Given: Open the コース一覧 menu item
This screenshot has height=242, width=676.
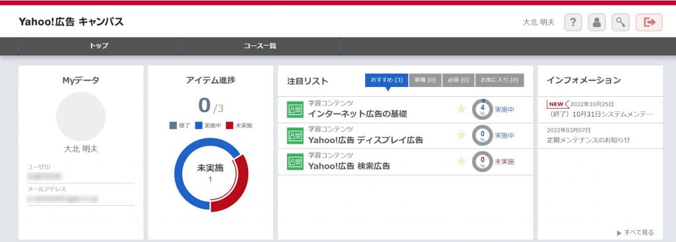Looking at the screenshot, I should click(x=259, y=46).
